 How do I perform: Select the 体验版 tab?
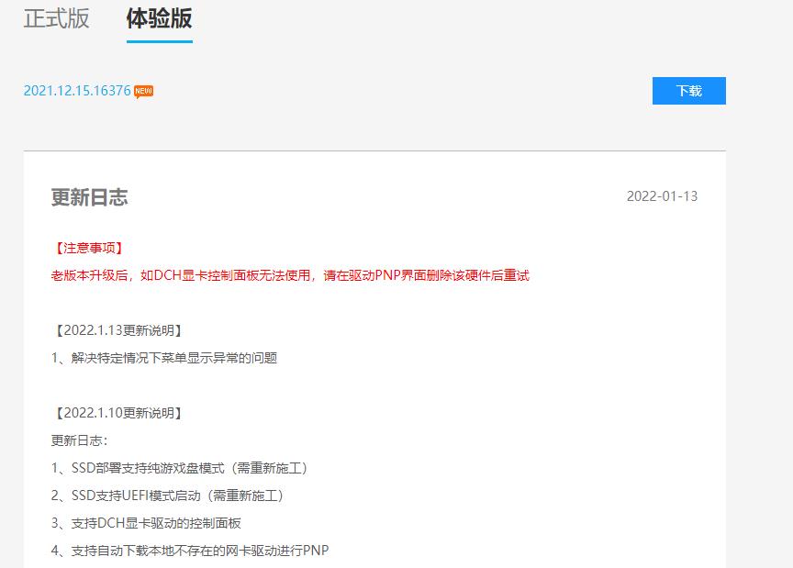point(159,19)
